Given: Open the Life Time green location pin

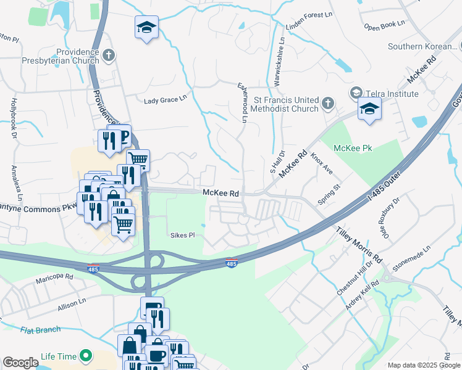Looking at the screenshot, I should (x=86, y=356).
